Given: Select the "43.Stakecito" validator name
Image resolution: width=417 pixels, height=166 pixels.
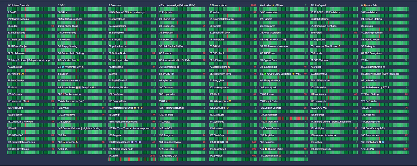Looking at the screenshot, I should (115, 40).
